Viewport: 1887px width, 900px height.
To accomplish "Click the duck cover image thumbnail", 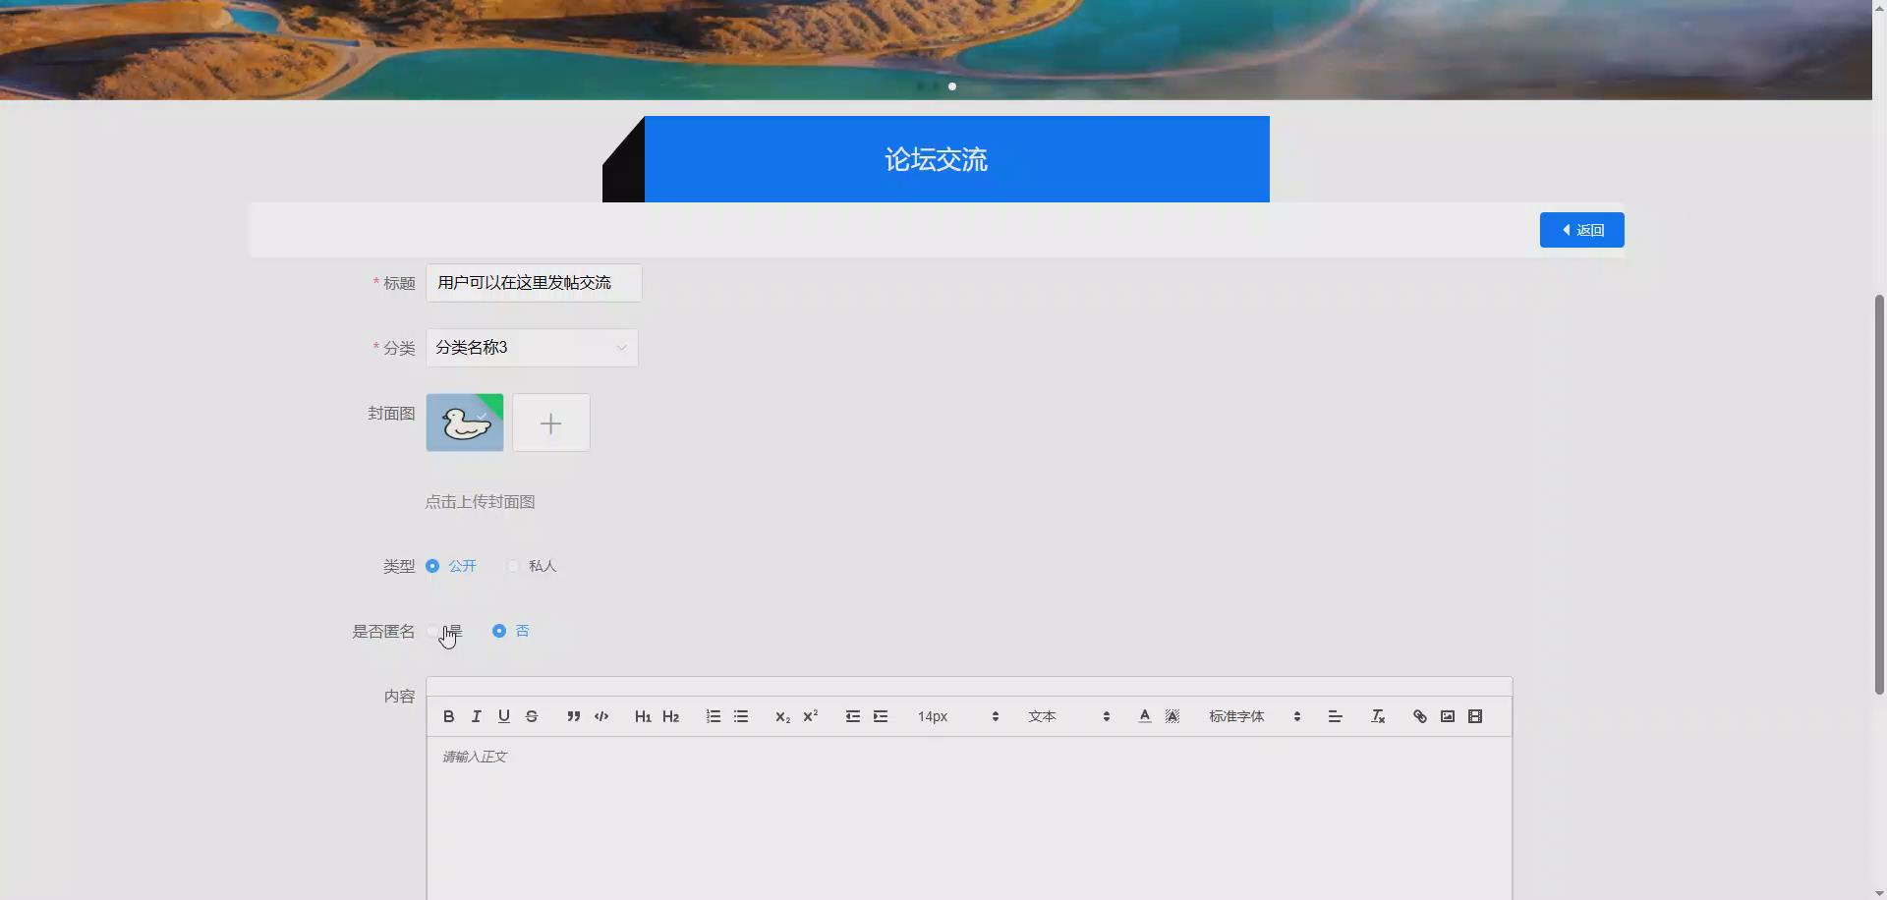I will click(x=464, y=422).
